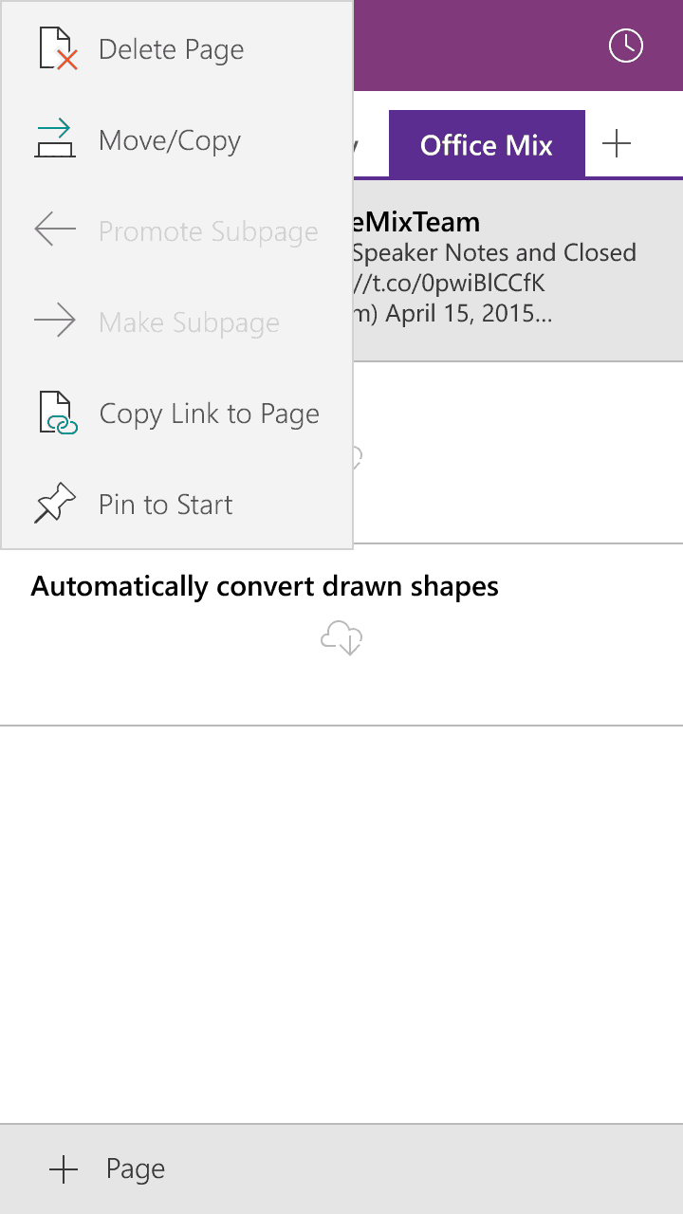Image resolution: width=683 pixels, height=1214 pixels.
Task: Open Automatically convert drawn shapes page
Action: [x=341, y=635]
